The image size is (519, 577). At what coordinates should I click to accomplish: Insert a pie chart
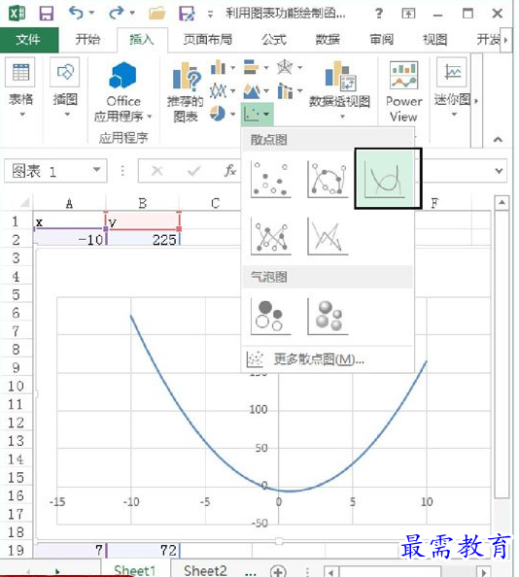(223, 114)
